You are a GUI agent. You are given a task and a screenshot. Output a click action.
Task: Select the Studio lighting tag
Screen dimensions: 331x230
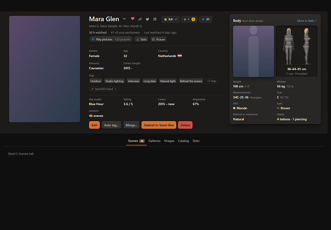pyautogui.click(x=114, y=81)
